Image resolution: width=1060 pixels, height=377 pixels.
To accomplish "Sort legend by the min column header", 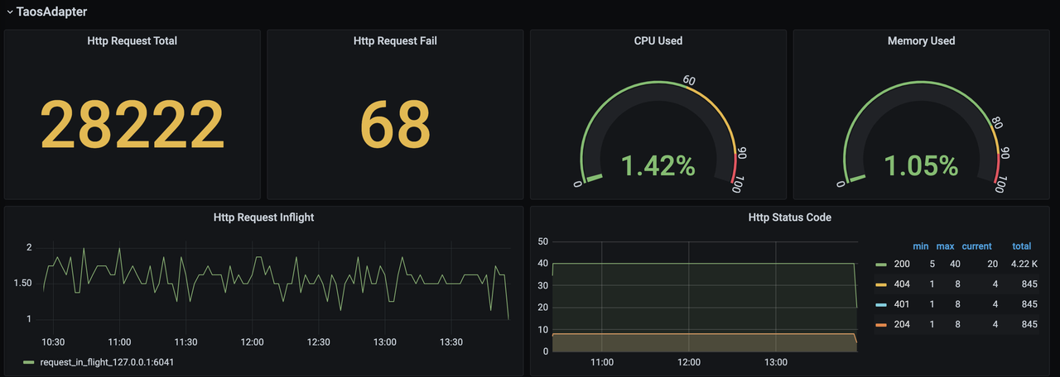I will [920, 246].
